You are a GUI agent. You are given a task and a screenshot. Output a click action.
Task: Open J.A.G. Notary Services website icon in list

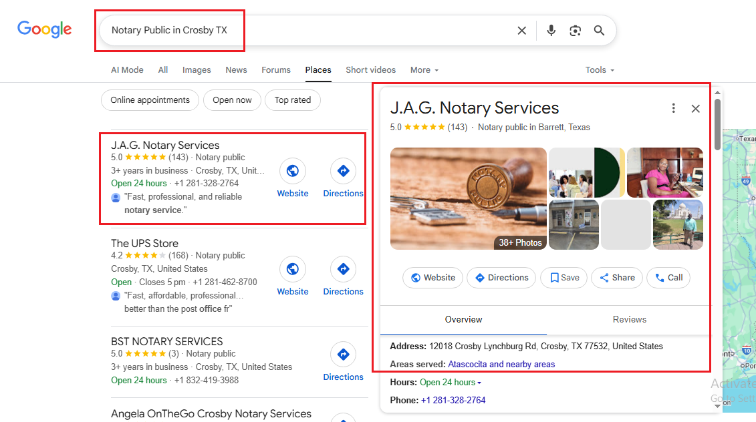tap(292, 171)
